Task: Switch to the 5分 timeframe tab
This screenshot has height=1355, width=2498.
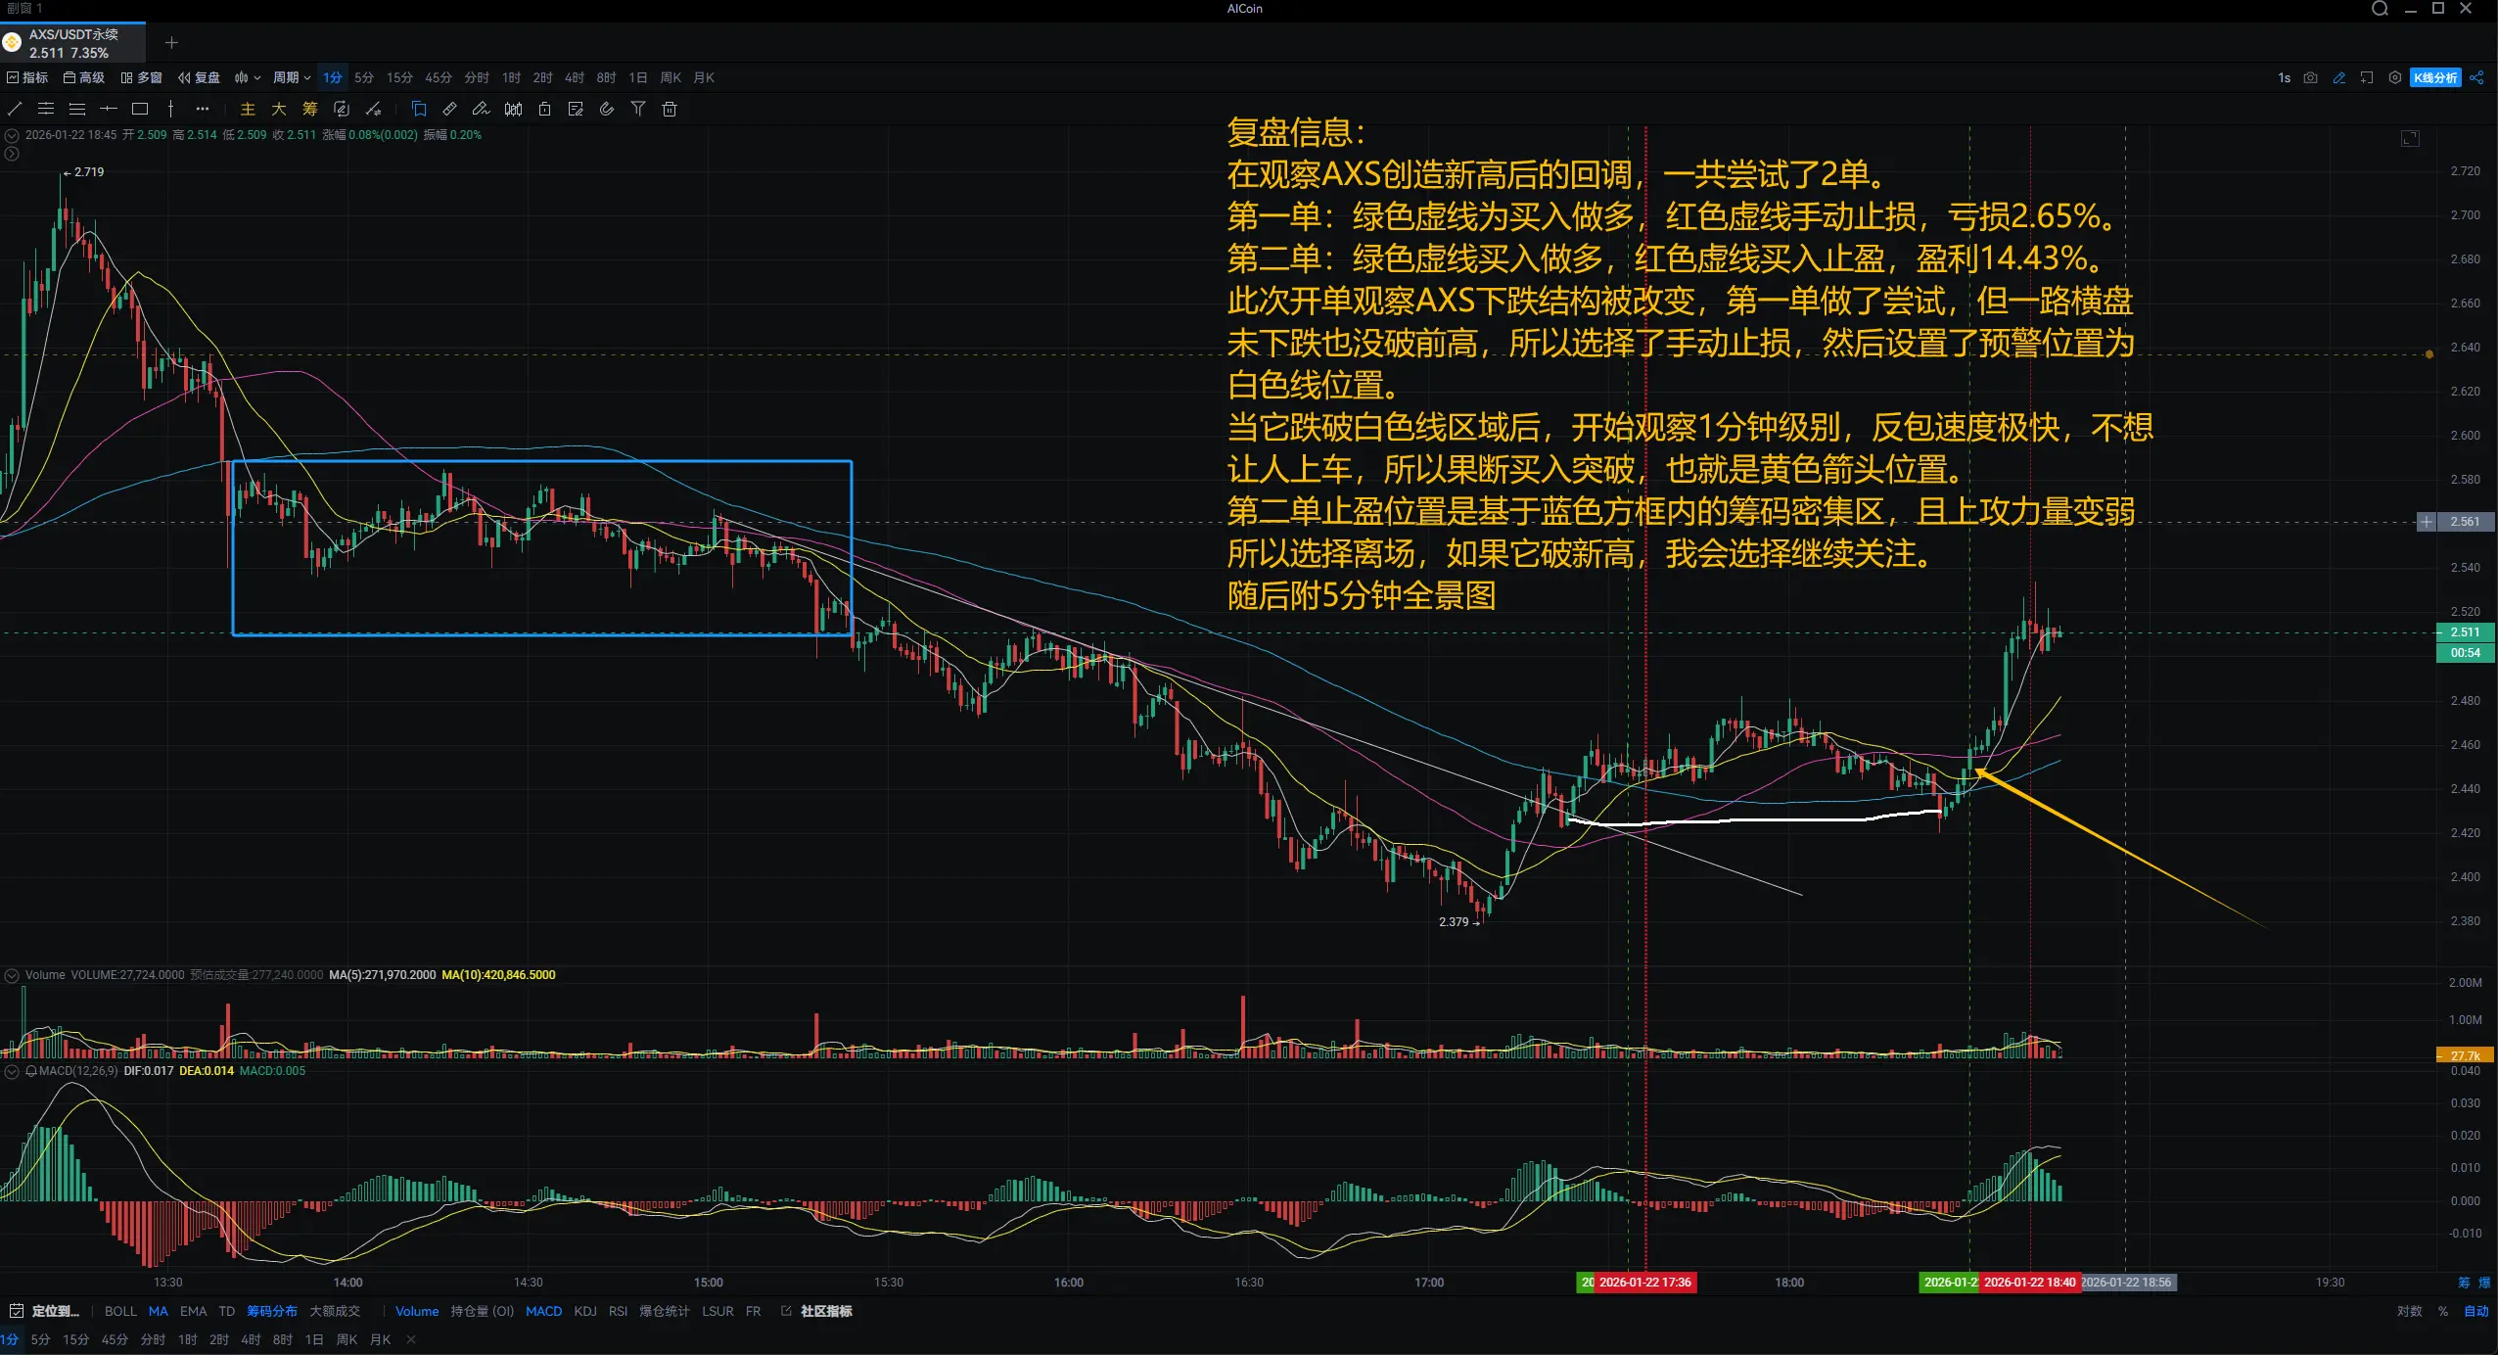Action: [x=364, y=77]
